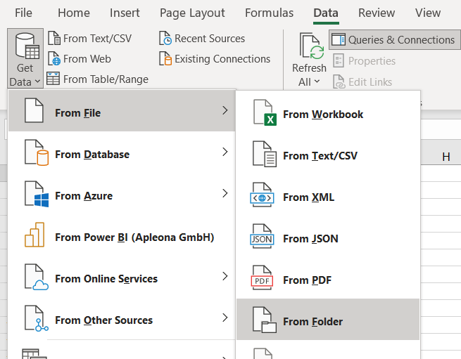Select From File menu entry

tap(122, 111)
